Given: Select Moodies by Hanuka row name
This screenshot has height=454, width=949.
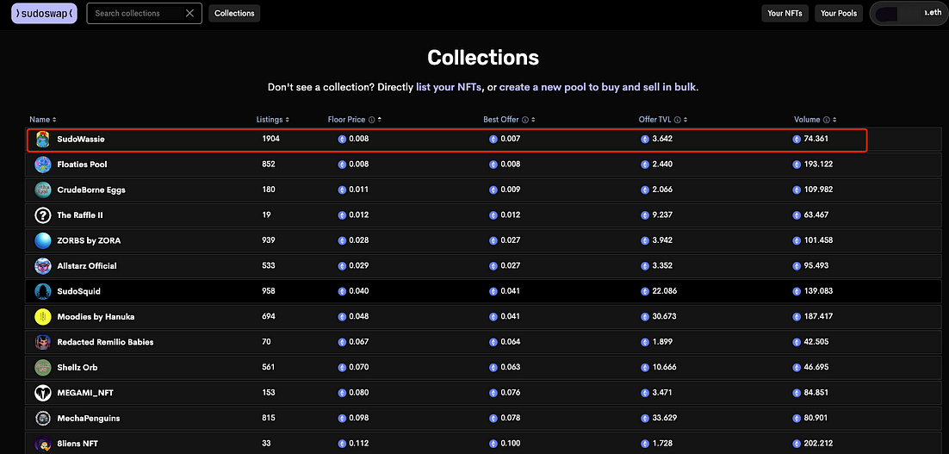Looking at the screenshot, I should [x=96, y=316].
